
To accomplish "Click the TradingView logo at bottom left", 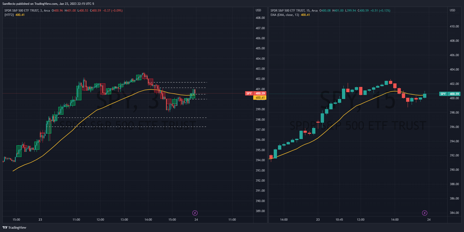I will click(14, 227).
